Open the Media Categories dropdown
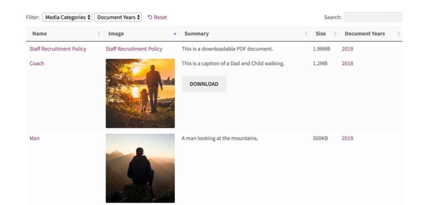 (67, 17)
